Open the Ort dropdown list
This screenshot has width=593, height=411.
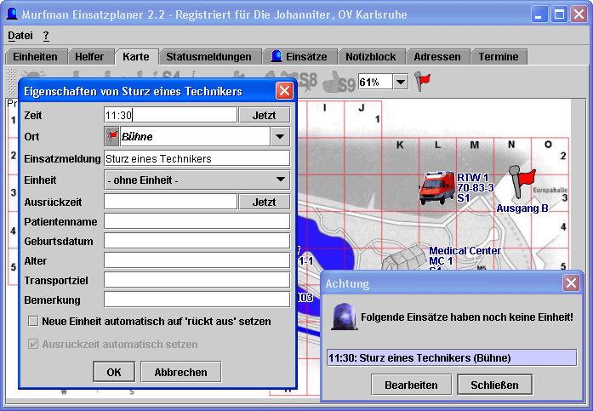point(280,136)
